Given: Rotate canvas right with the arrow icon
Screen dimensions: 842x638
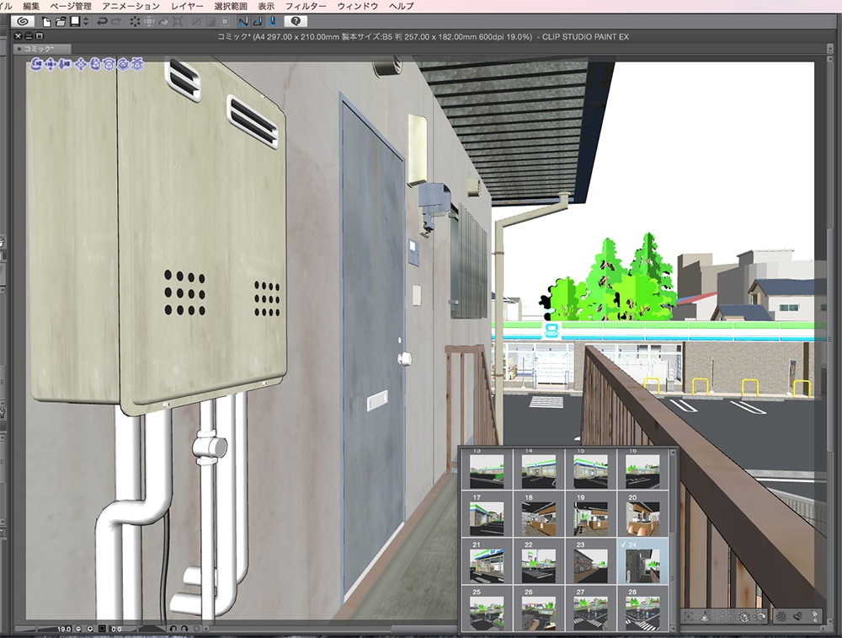Looking at the screenshot, I should coord(184,629).
